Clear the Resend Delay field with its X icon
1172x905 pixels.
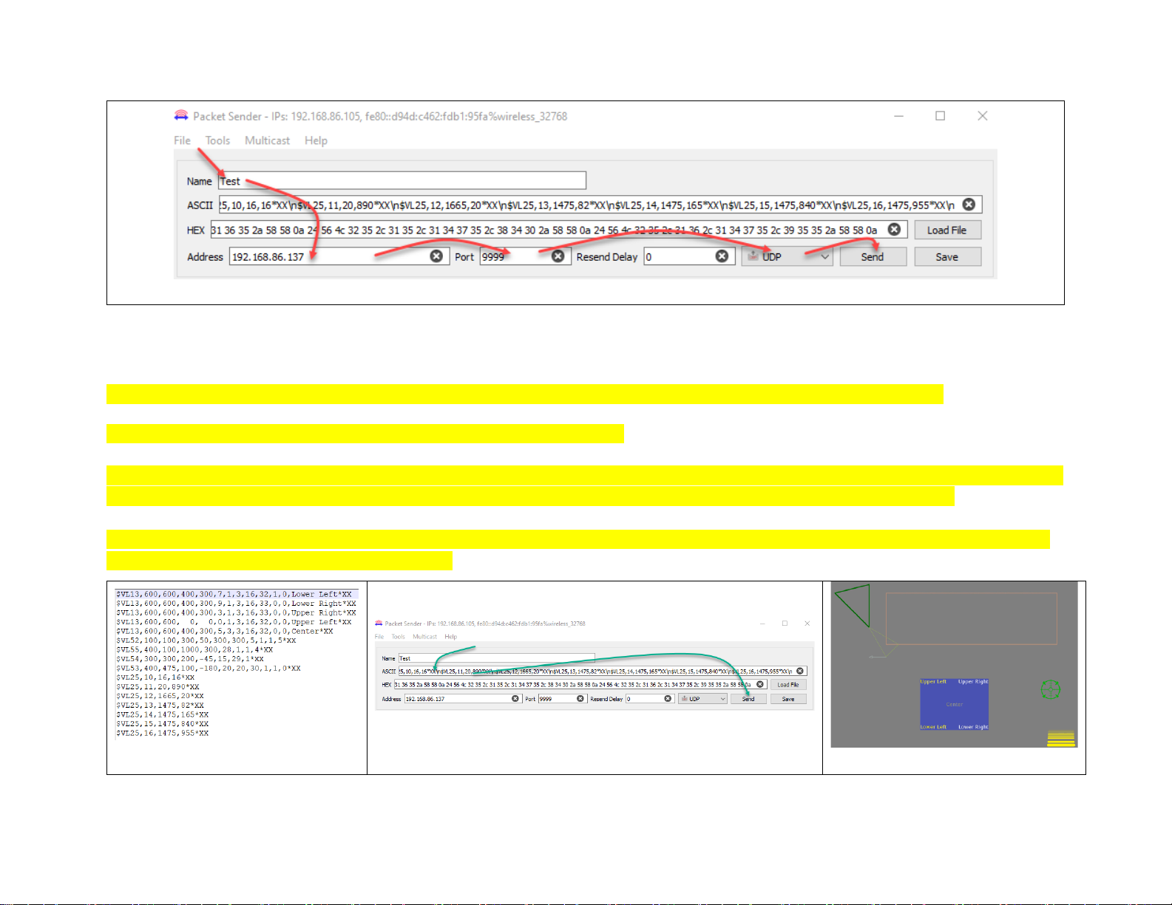click(x=722, y=256)
